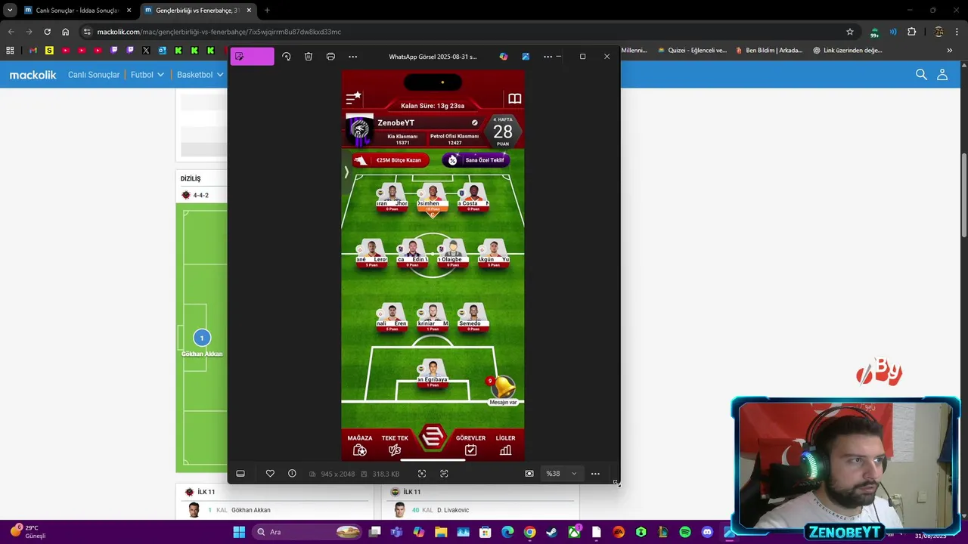Open the Link üzerinden değe... bookmark
Image resolution: width=968 pixels, height=544 pixels.
coord(848,51)
